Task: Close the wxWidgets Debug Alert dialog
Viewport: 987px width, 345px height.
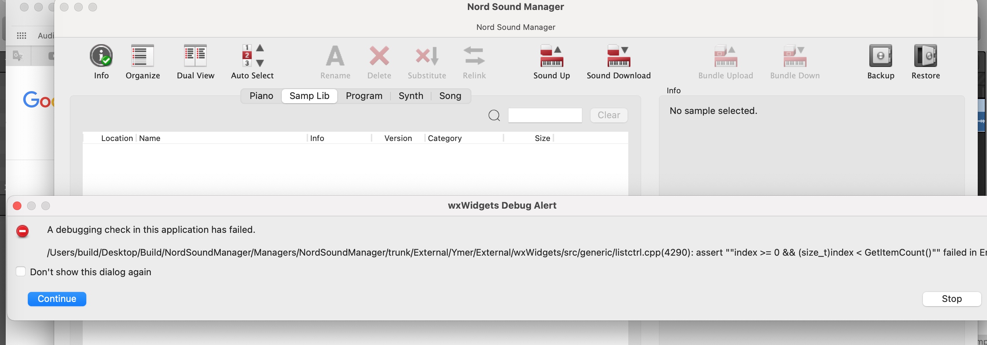Action: (17, 206)
